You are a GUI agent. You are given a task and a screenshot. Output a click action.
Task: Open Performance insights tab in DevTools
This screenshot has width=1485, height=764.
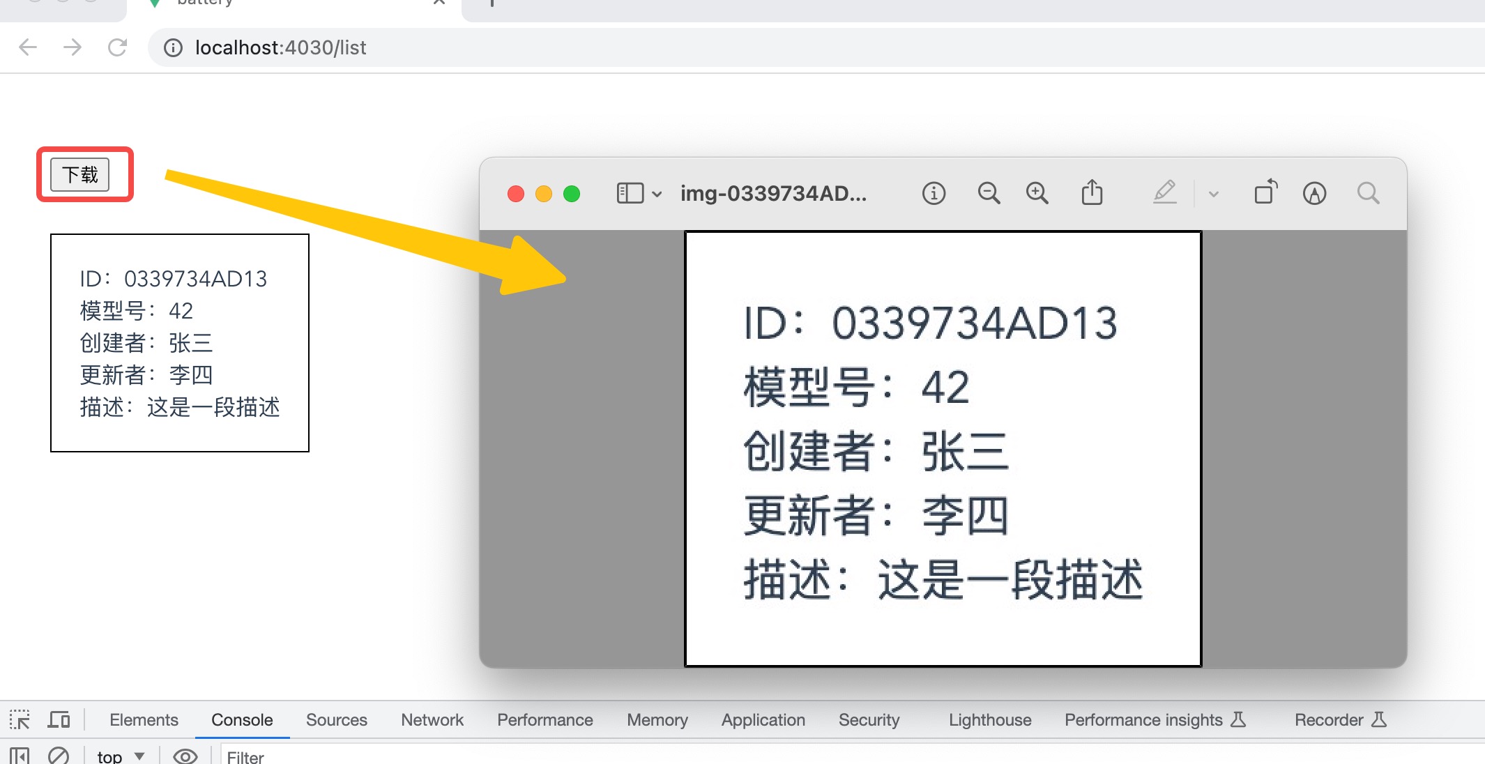click(x=1155, y=719)
